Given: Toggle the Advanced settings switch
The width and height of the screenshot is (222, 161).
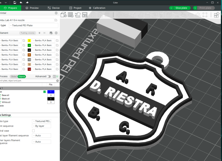Looking at the screenshot, I should [49, 76].
